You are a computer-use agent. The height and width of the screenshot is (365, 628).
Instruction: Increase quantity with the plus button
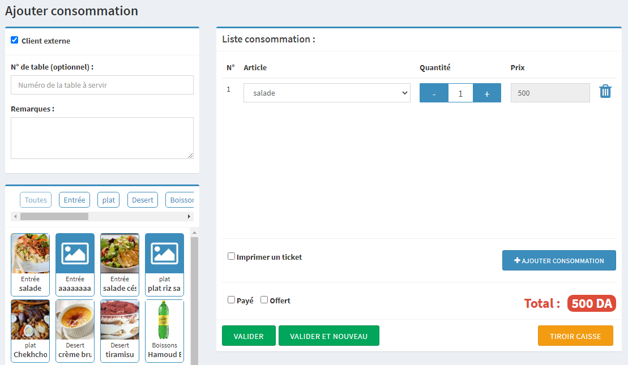tap(486, 93)
